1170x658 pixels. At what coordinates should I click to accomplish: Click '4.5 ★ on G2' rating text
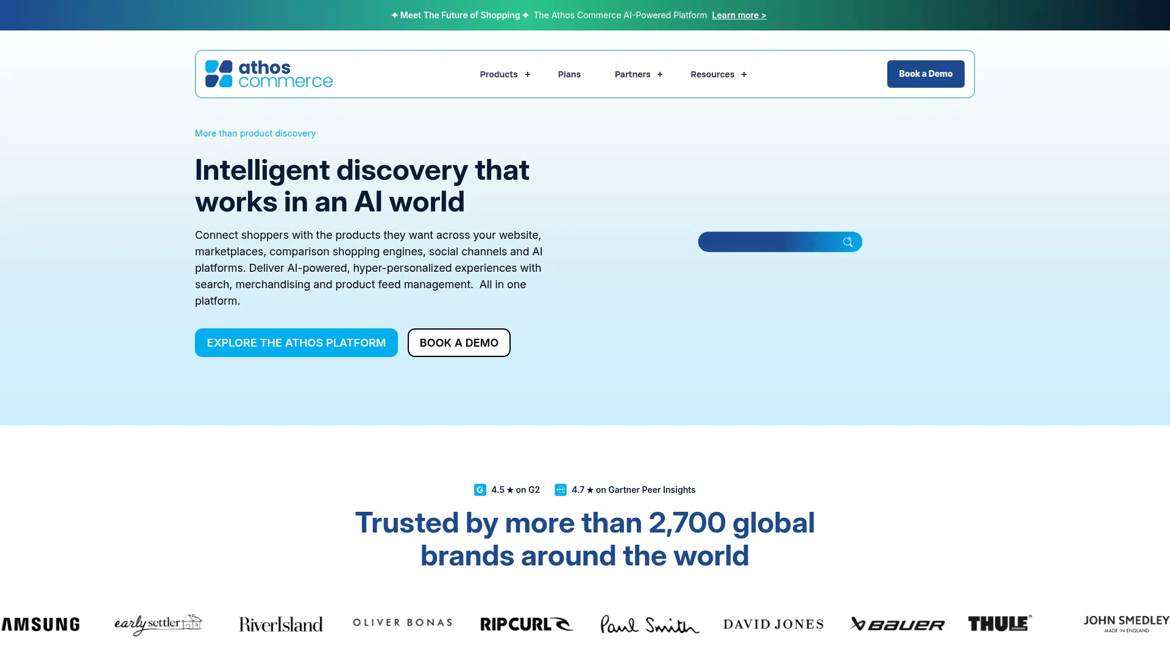pos(516,490)
